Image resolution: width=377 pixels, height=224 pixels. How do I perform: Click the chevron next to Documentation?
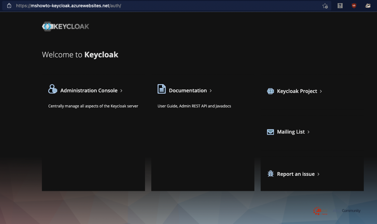211,91
